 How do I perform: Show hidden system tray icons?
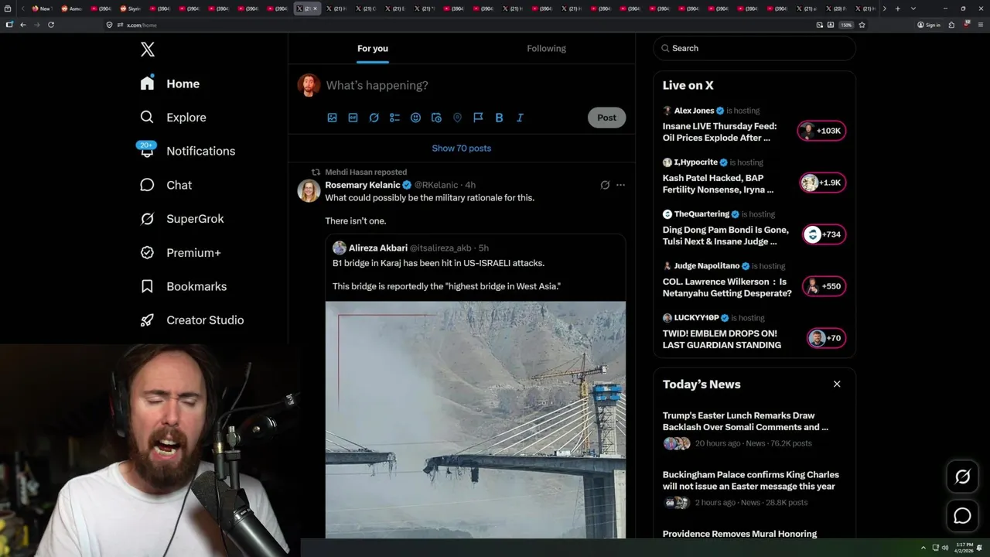click(x=923, y=548)
